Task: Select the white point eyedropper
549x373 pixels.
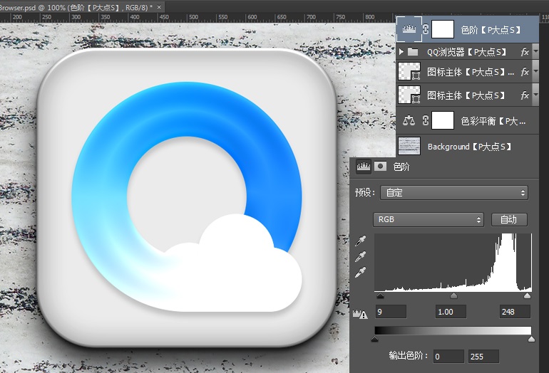Action: (361, 272)
